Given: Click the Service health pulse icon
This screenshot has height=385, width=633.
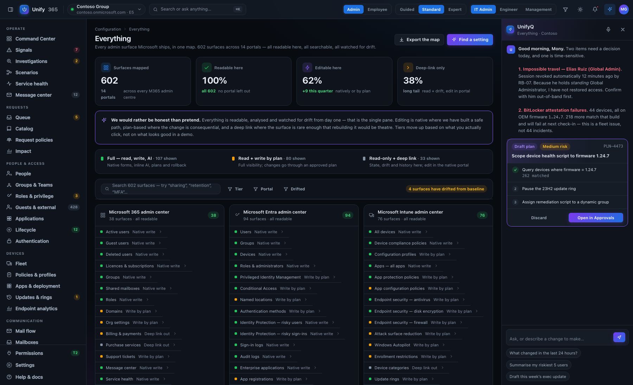Looking at the screenshot, I should click(9, 84).
